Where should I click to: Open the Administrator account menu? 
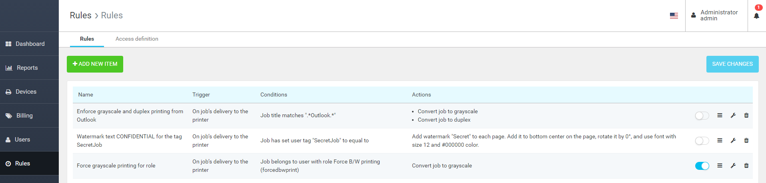coord(715,16)
